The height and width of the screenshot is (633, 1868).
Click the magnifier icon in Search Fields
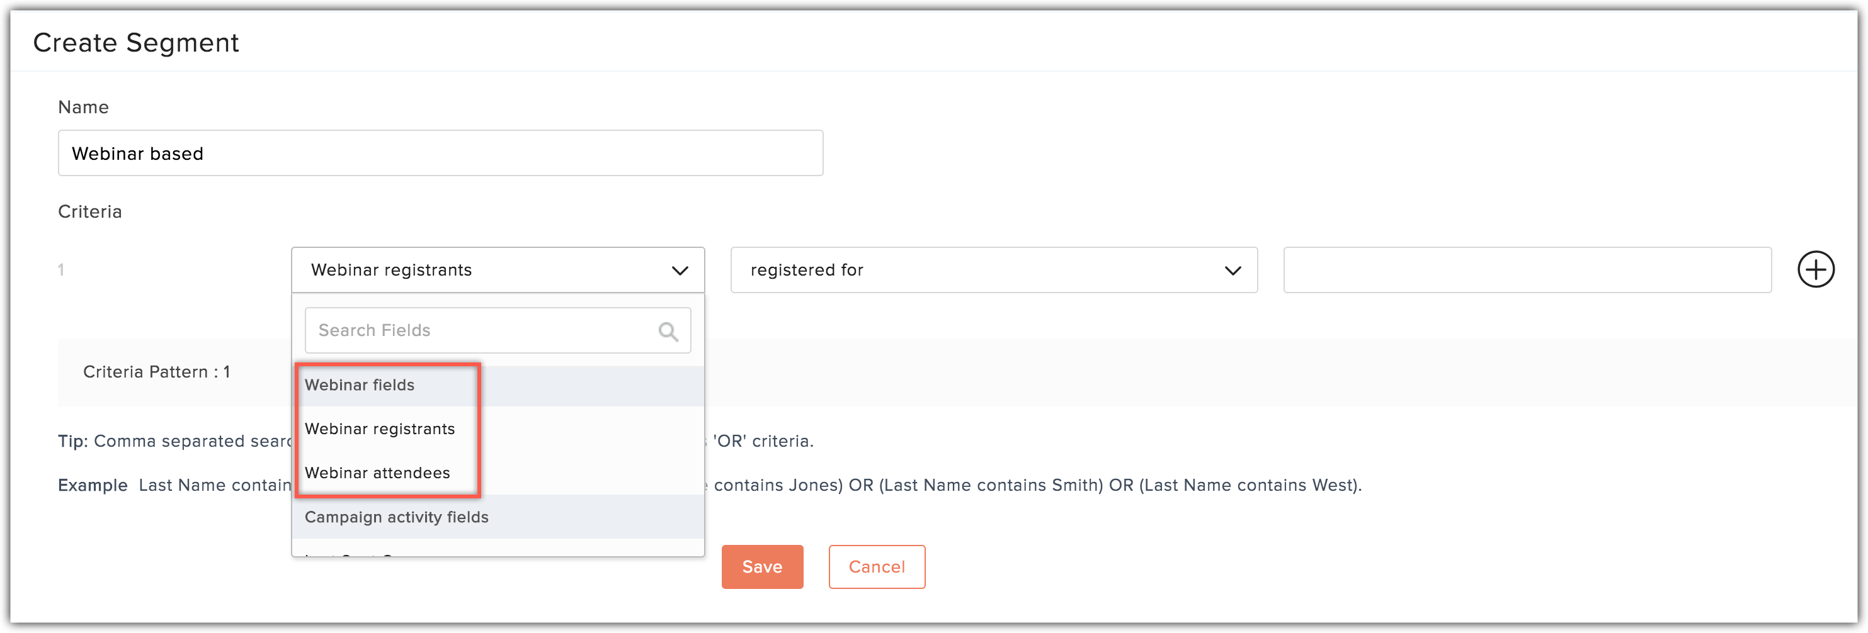pos(668,331)
